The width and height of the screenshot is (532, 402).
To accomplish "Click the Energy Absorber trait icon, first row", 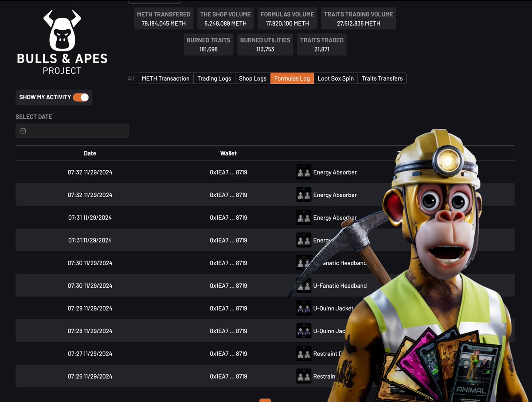I will [x=304, y=172].
